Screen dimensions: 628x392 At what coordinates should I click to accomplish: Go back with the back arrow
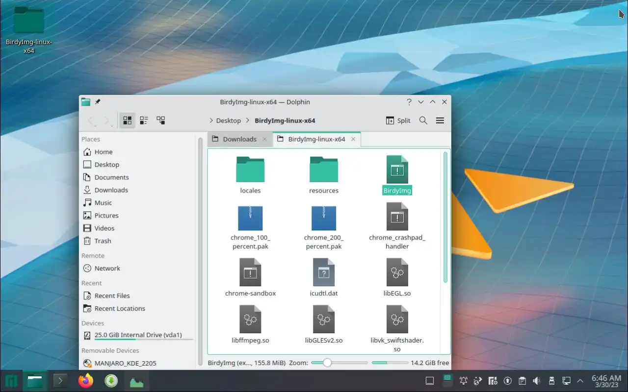(91, 121)
